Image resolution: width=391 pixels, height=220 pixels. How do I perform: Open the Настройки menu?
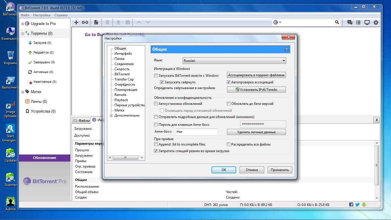[42, 15]
